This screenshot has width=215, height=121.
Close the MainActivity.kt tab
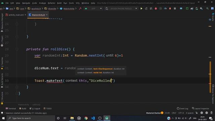[x=47, y=15]
